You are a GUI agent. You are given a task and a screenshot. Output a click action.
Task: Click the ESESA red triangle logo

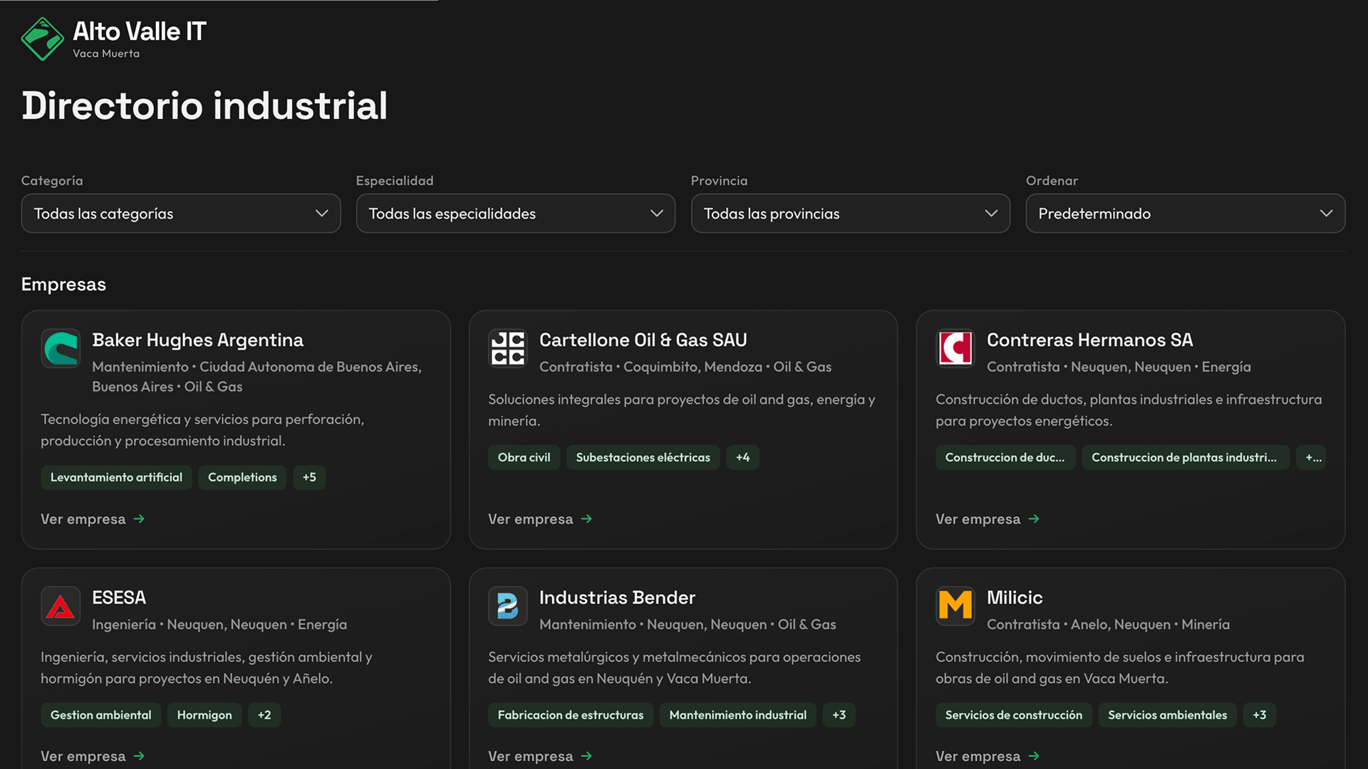(61, 606)
